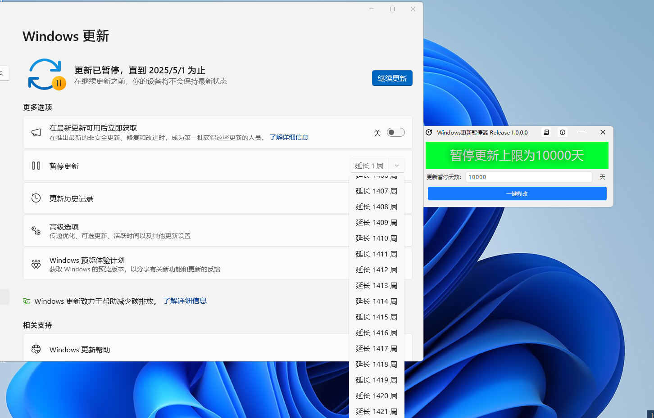Open 了解详细信息 link about latest updates

click(x=289, y=137)
